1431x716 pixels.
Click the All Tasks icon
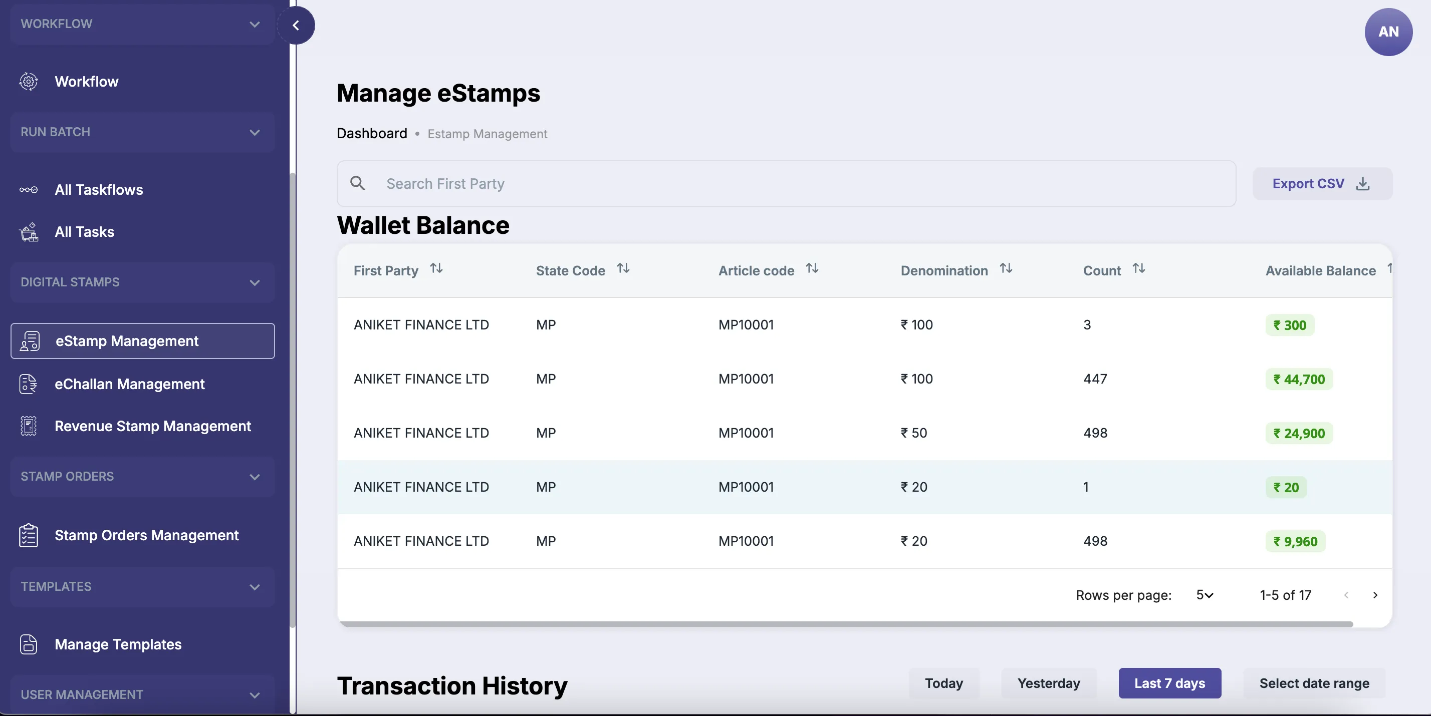[29, 232]
